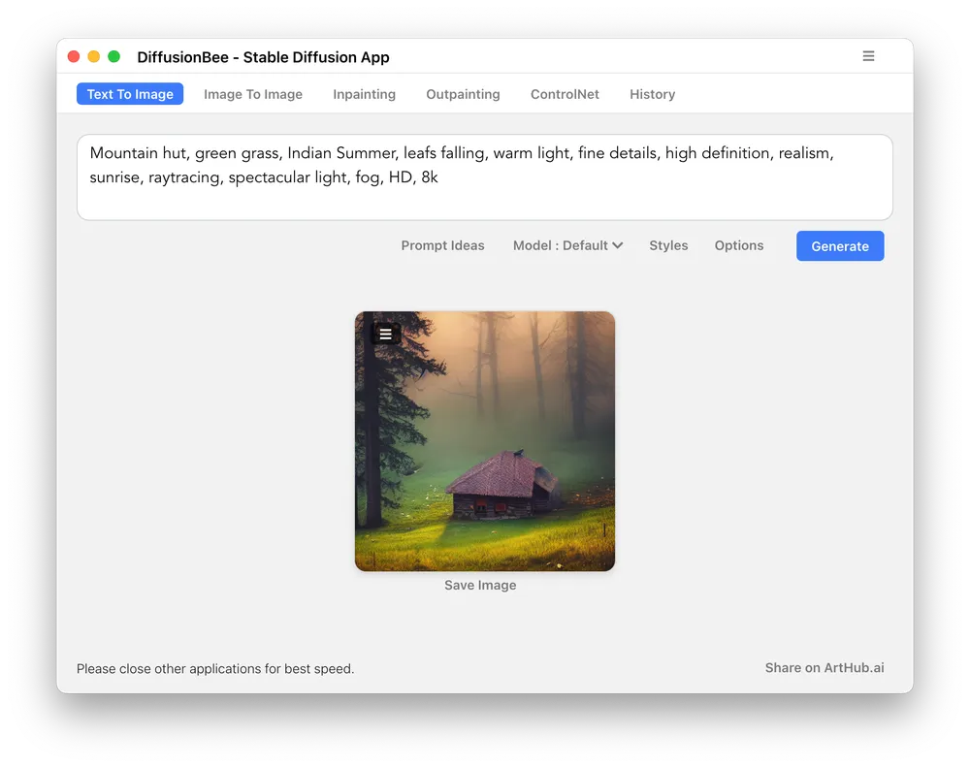This screenshot has width=970, height=768.
Task: Go to the Outpainting tab
Action: pos(463,94)
